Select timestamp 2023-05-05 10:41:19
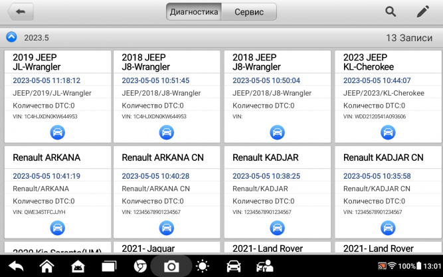 tap(46, 176)
